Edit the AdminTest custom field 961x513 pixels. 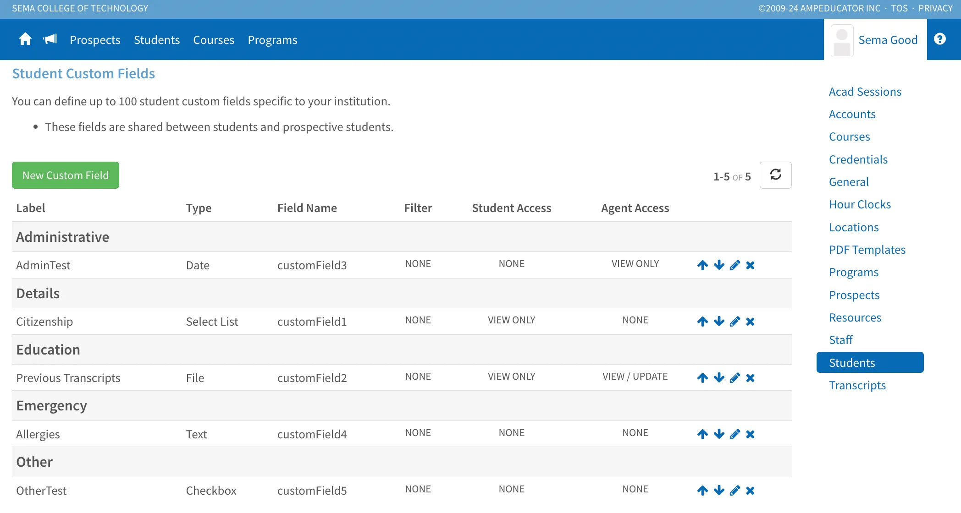click(x=735, y=265)
